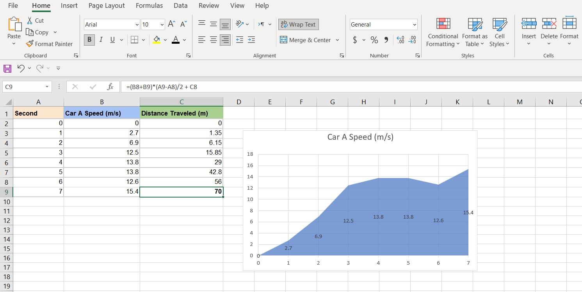Switch to the Formulas ribbon tab

coord(149,5)
